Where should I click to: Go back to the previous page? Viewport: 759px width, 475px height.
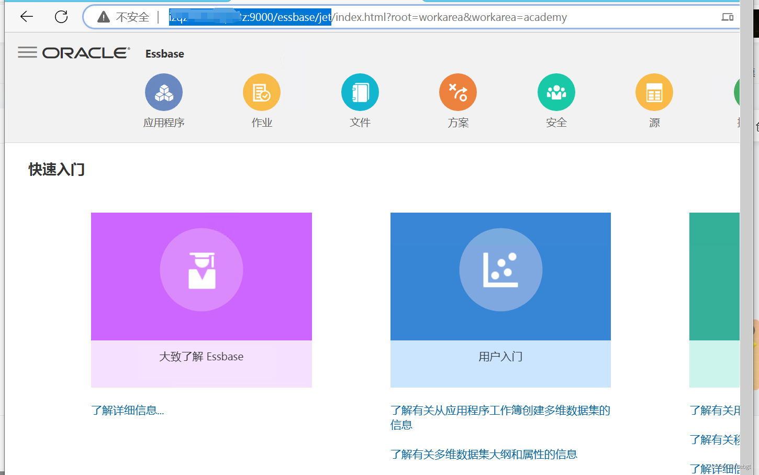(26, 16)
